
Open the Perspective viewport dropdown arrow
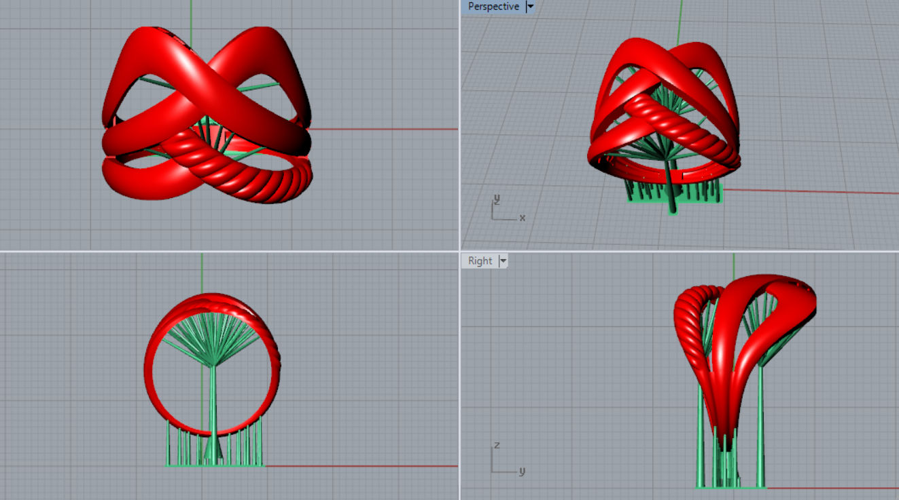pyautogui.click(x=531, y=7)
